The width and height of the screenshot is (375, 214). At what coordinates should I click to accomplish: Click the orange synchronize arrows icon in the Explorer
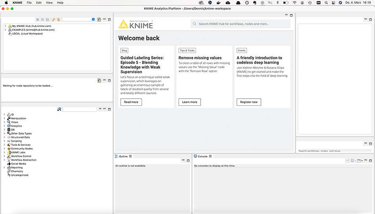54,19
